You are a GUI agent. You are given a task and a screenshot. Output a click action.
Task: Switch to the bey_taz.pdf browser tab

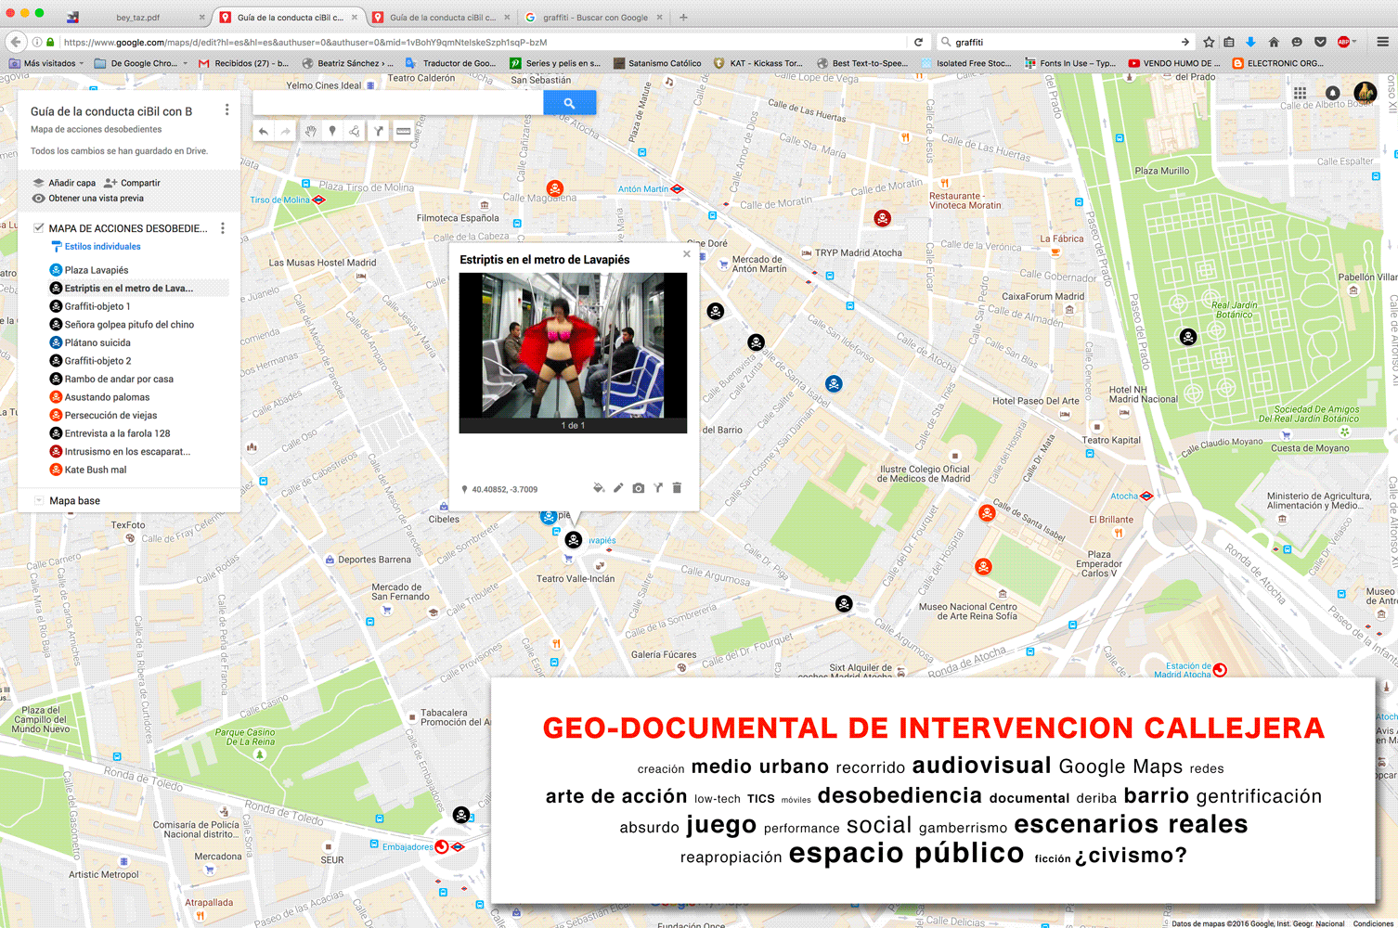click(137, 18)
